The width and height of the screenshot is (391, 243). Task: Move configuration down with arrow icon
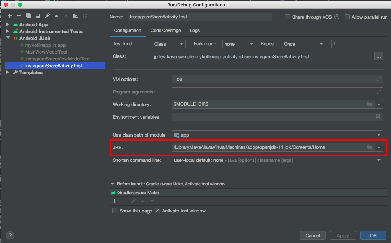[66, 16]
